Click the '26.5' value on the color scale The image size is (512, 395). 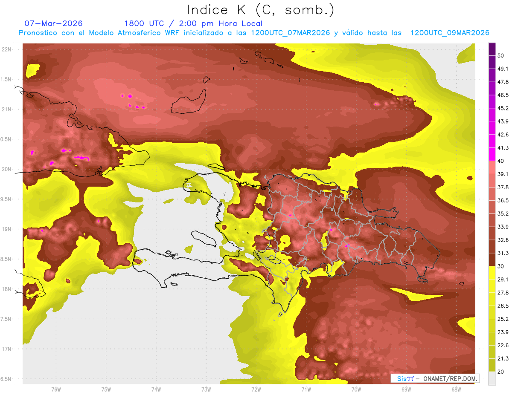(503, 306)
